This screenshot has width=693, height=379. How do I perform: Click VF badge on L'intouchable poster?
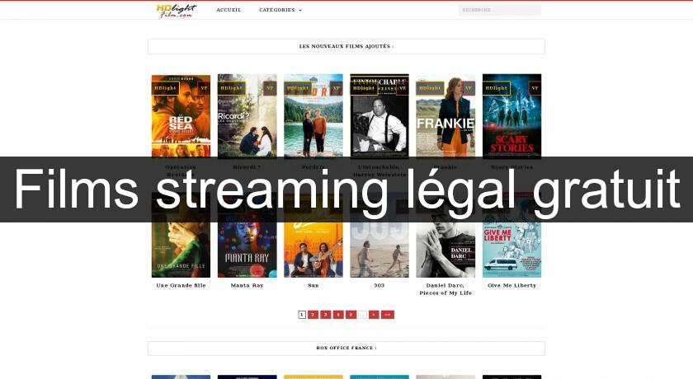click(403, 88)
